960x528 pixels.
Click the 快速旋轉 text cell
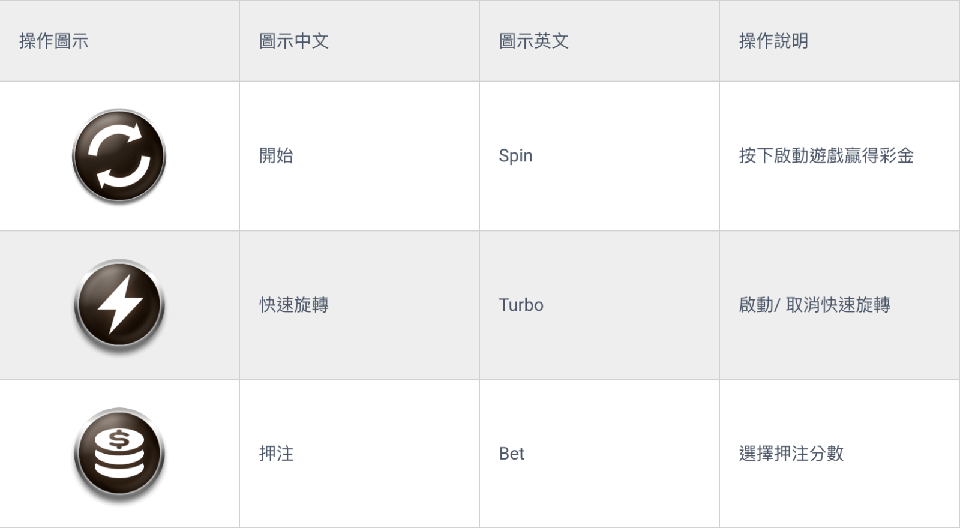click(x=294, y=305)
